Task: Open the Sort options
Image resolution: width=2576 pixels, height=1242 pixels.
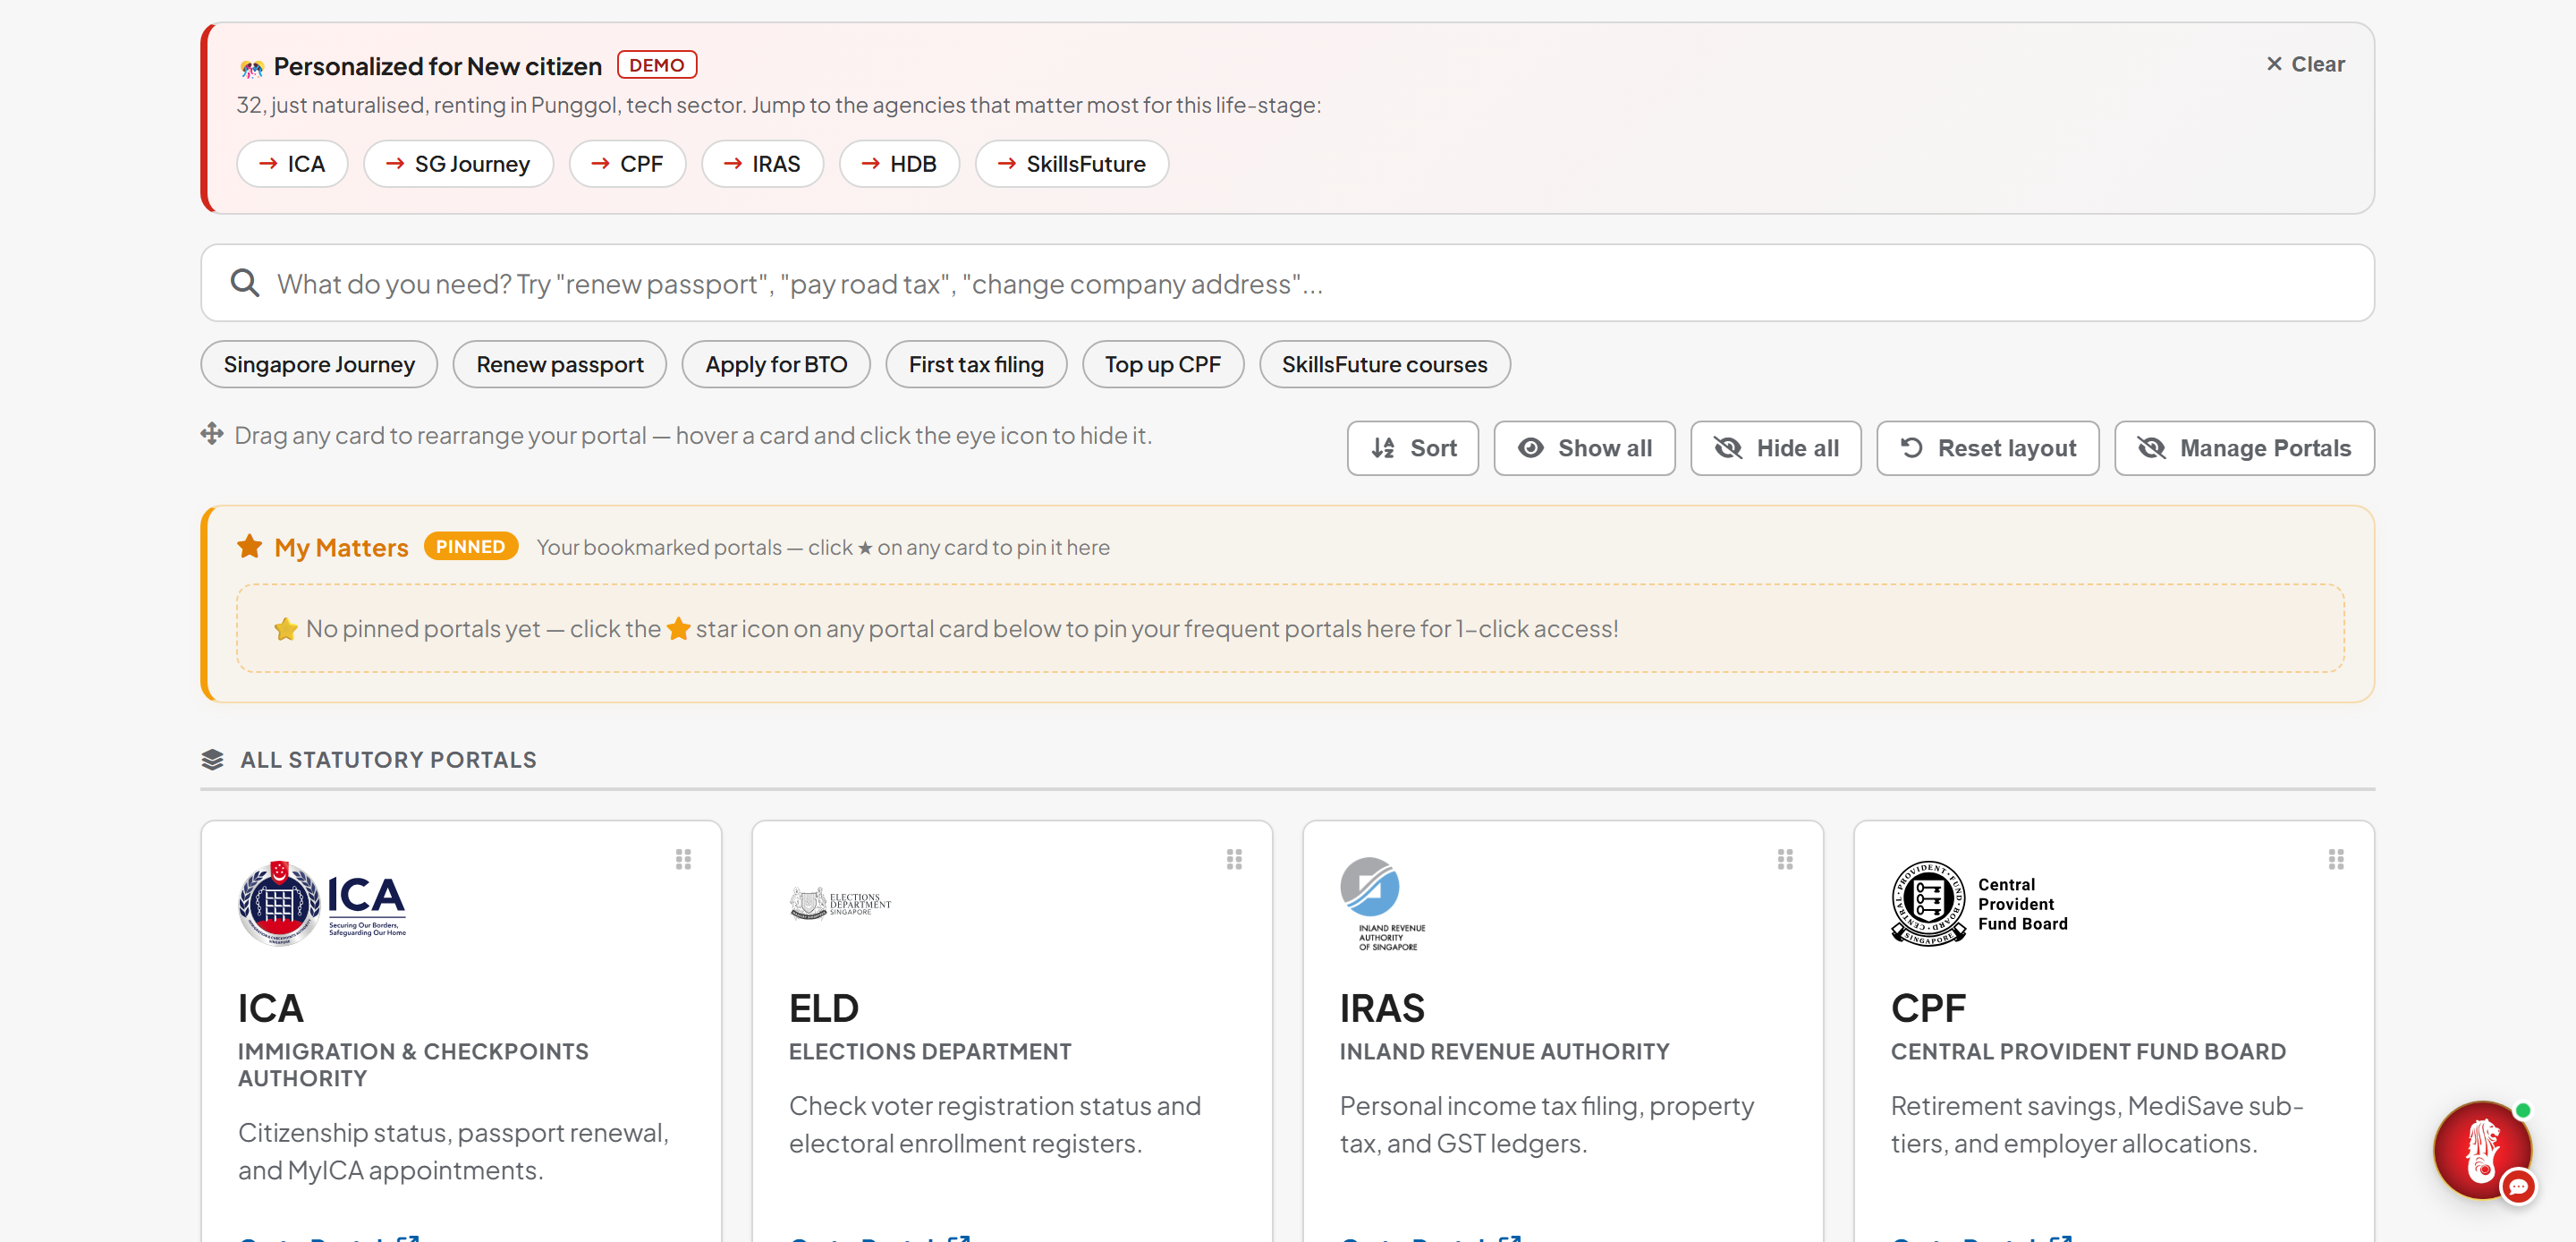Action: pyautogui.click(x=1412, y=448)
